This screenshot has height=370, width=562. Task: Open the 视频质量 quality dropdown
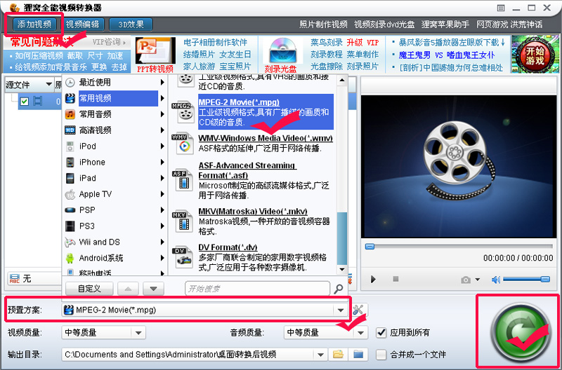tap(138, 332)
